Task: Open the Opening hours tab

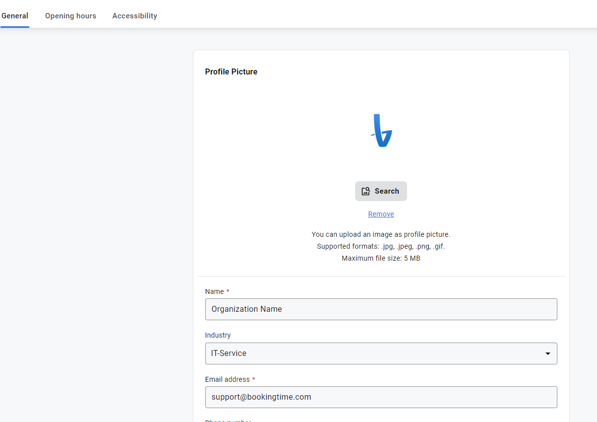Action: 70,16
